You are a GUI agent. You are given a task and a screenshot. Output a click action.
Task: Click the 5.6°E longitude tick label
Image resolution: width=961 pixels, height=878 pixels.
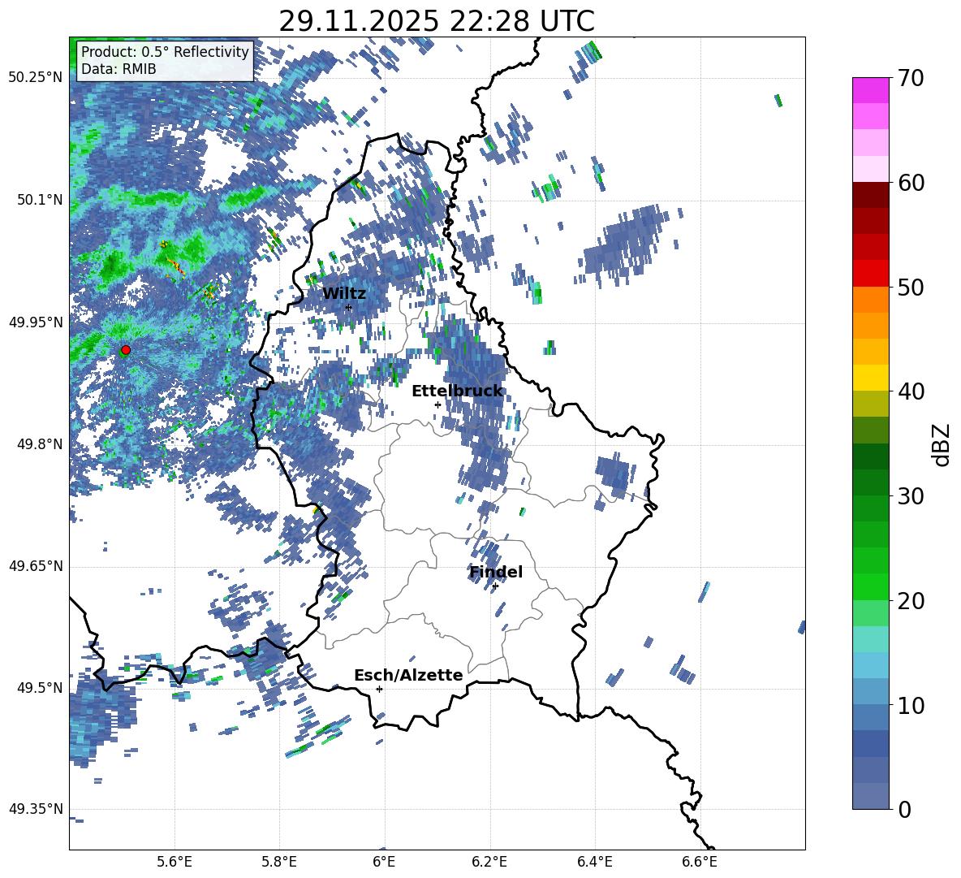pos(175,862)
